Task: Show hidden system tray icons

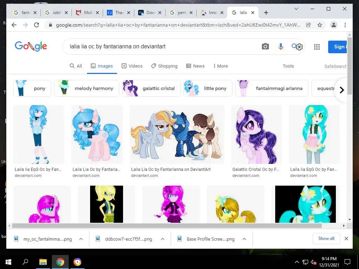Action: coord(297,262)
